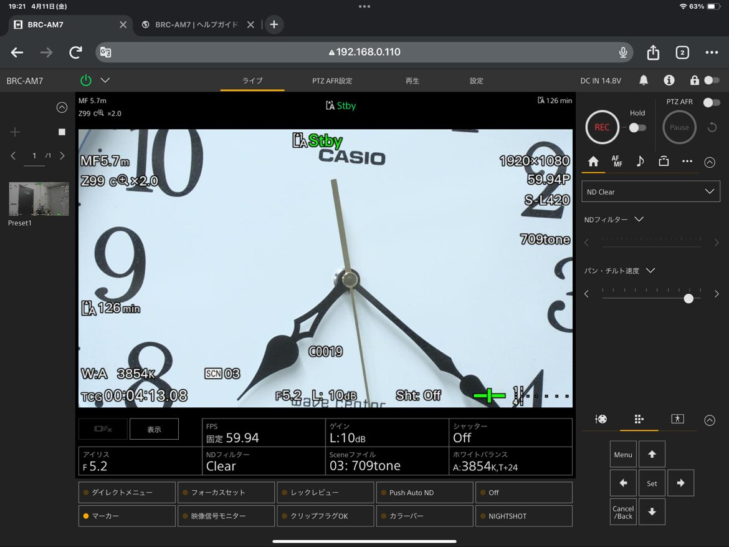Tap the microphone voice search icon
This screenshot has width=729, height=547.
[623, 52]
